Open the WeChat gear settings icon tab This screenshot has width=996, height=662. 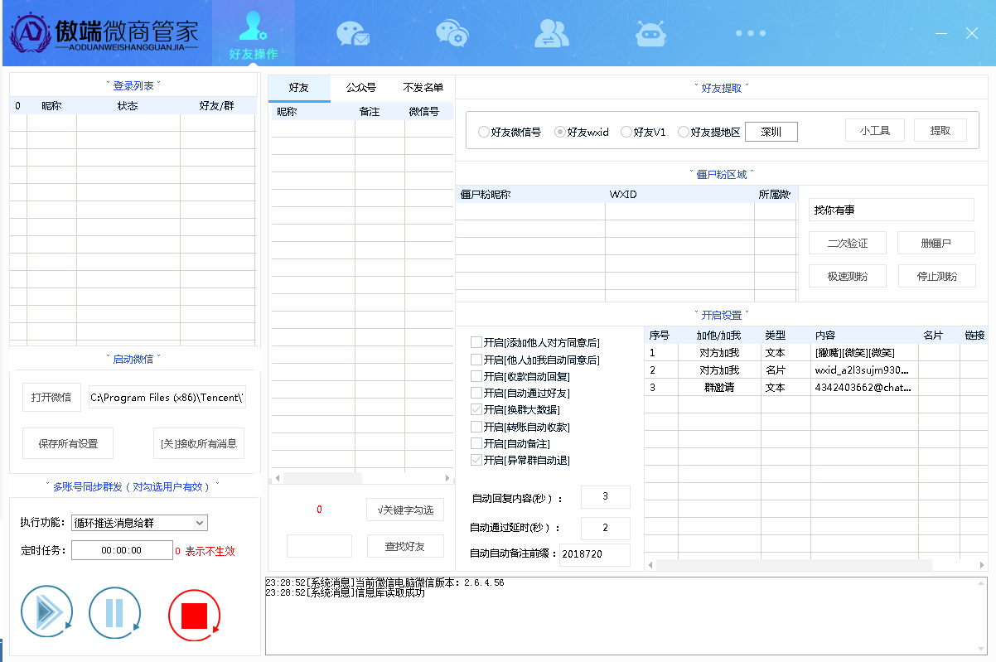tap(452, 34)
